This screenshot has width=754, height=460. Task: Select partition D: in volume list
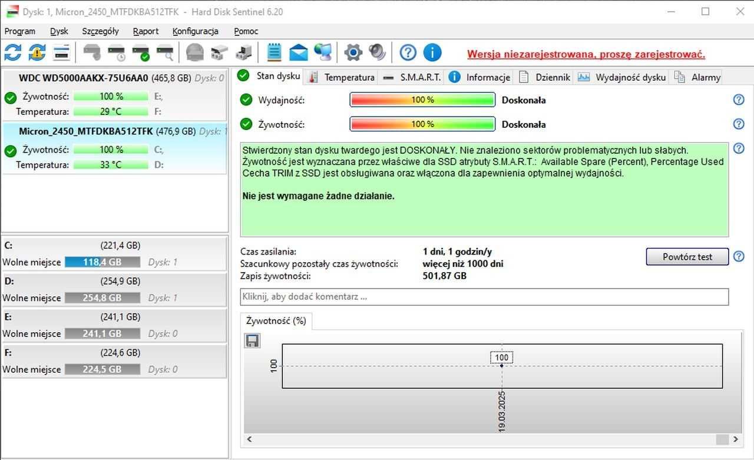pos(114,289)
